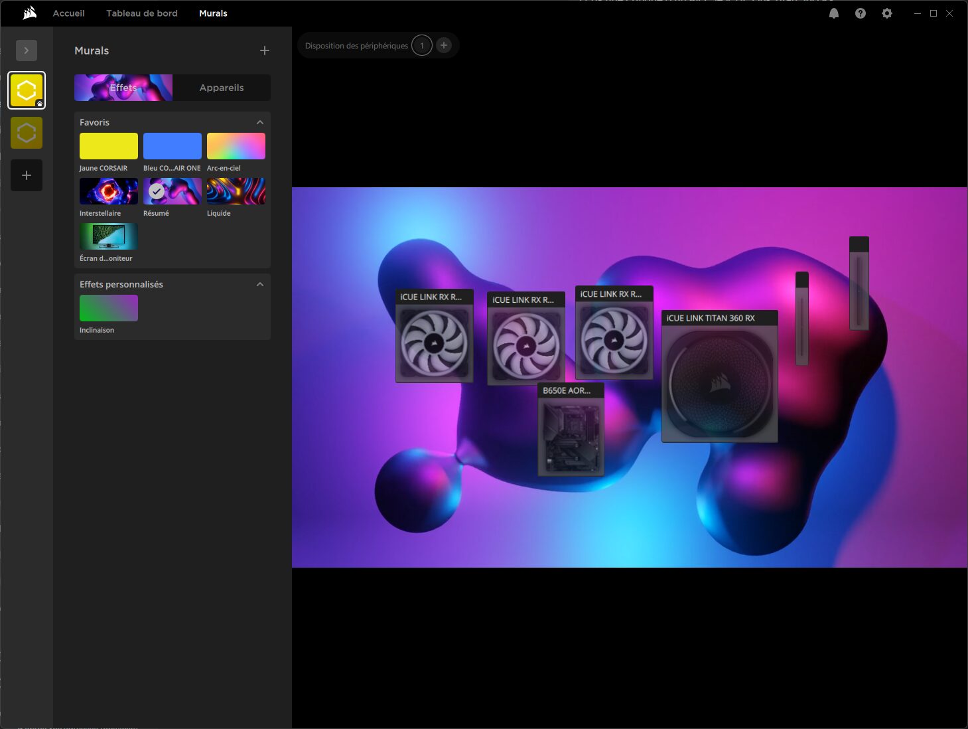Collapse the Effets personnalisés section

click(x=260, y=284)
